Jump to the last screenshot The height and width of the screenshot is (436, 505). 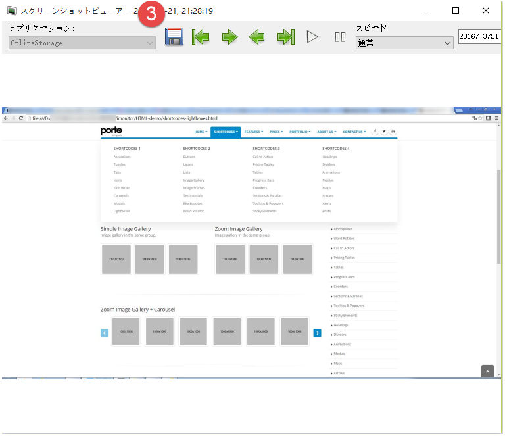(x=285, y=37)
